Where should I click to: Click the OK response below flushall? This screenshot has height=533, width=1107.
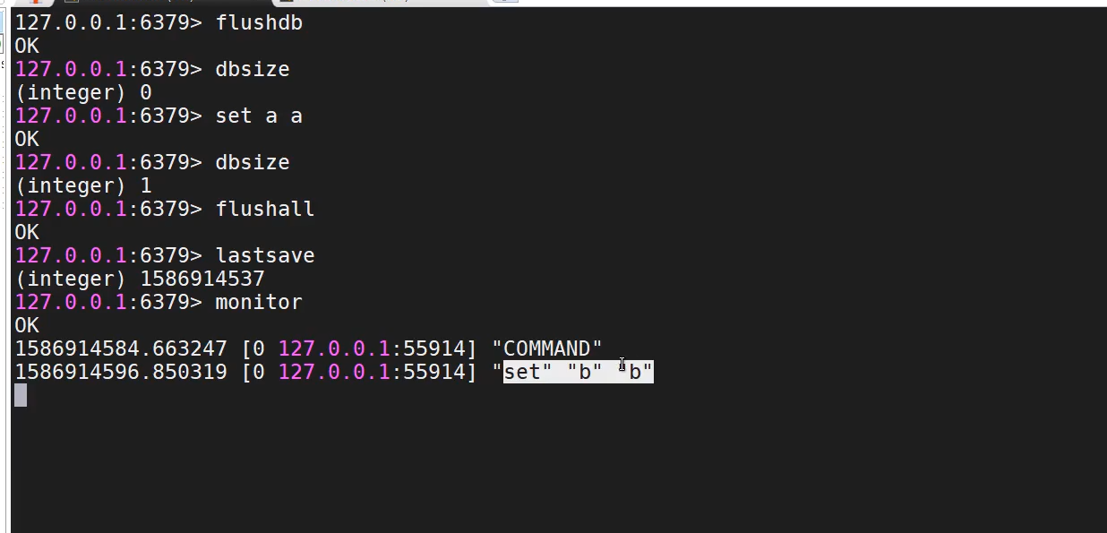click(x=27, y=232)
